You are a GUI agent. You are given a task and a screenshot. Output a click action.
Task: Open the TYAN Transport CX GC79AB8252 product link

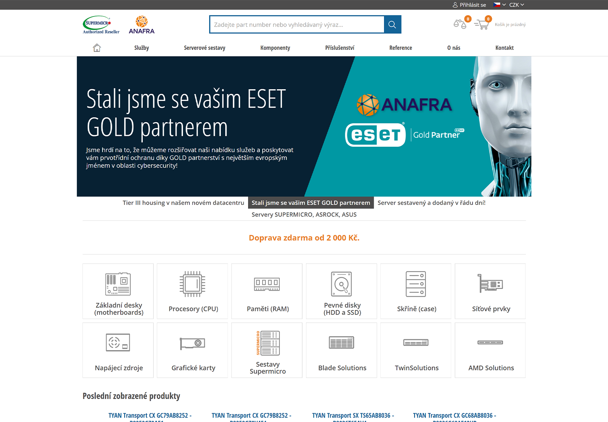[150, 416]
